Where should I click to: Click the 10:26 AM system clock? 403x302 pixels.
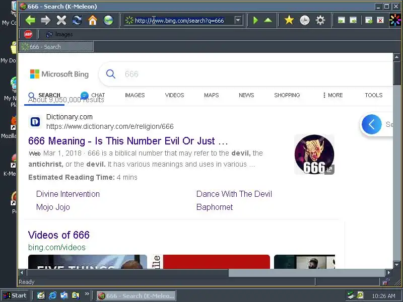(383, 296)
